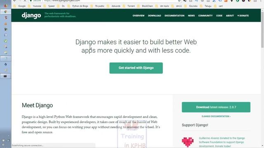Open the Telugu bookmark folder
This screenshot has width=264, height=148.
206,6
